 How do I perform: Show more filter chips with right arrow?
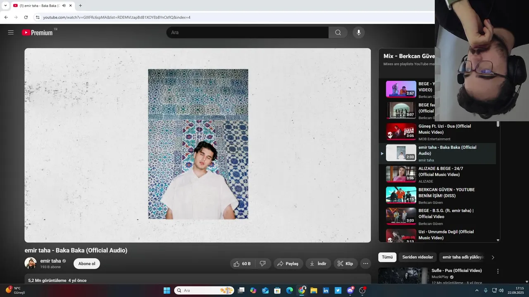pos(493,257)
